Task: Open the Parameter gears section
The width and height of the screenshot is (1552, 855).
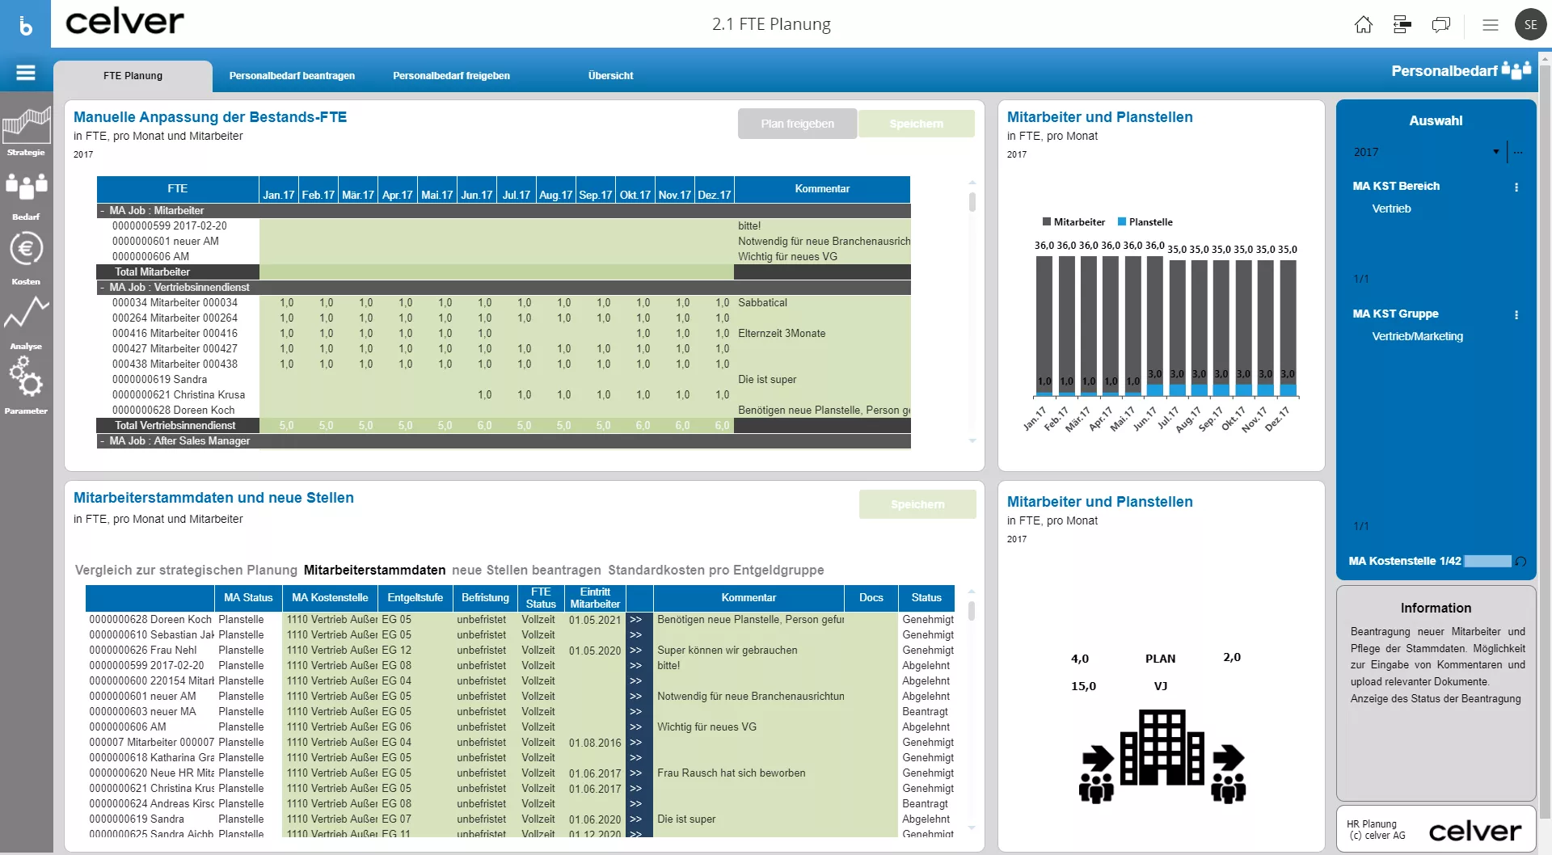Action: (x=26, y=385)
